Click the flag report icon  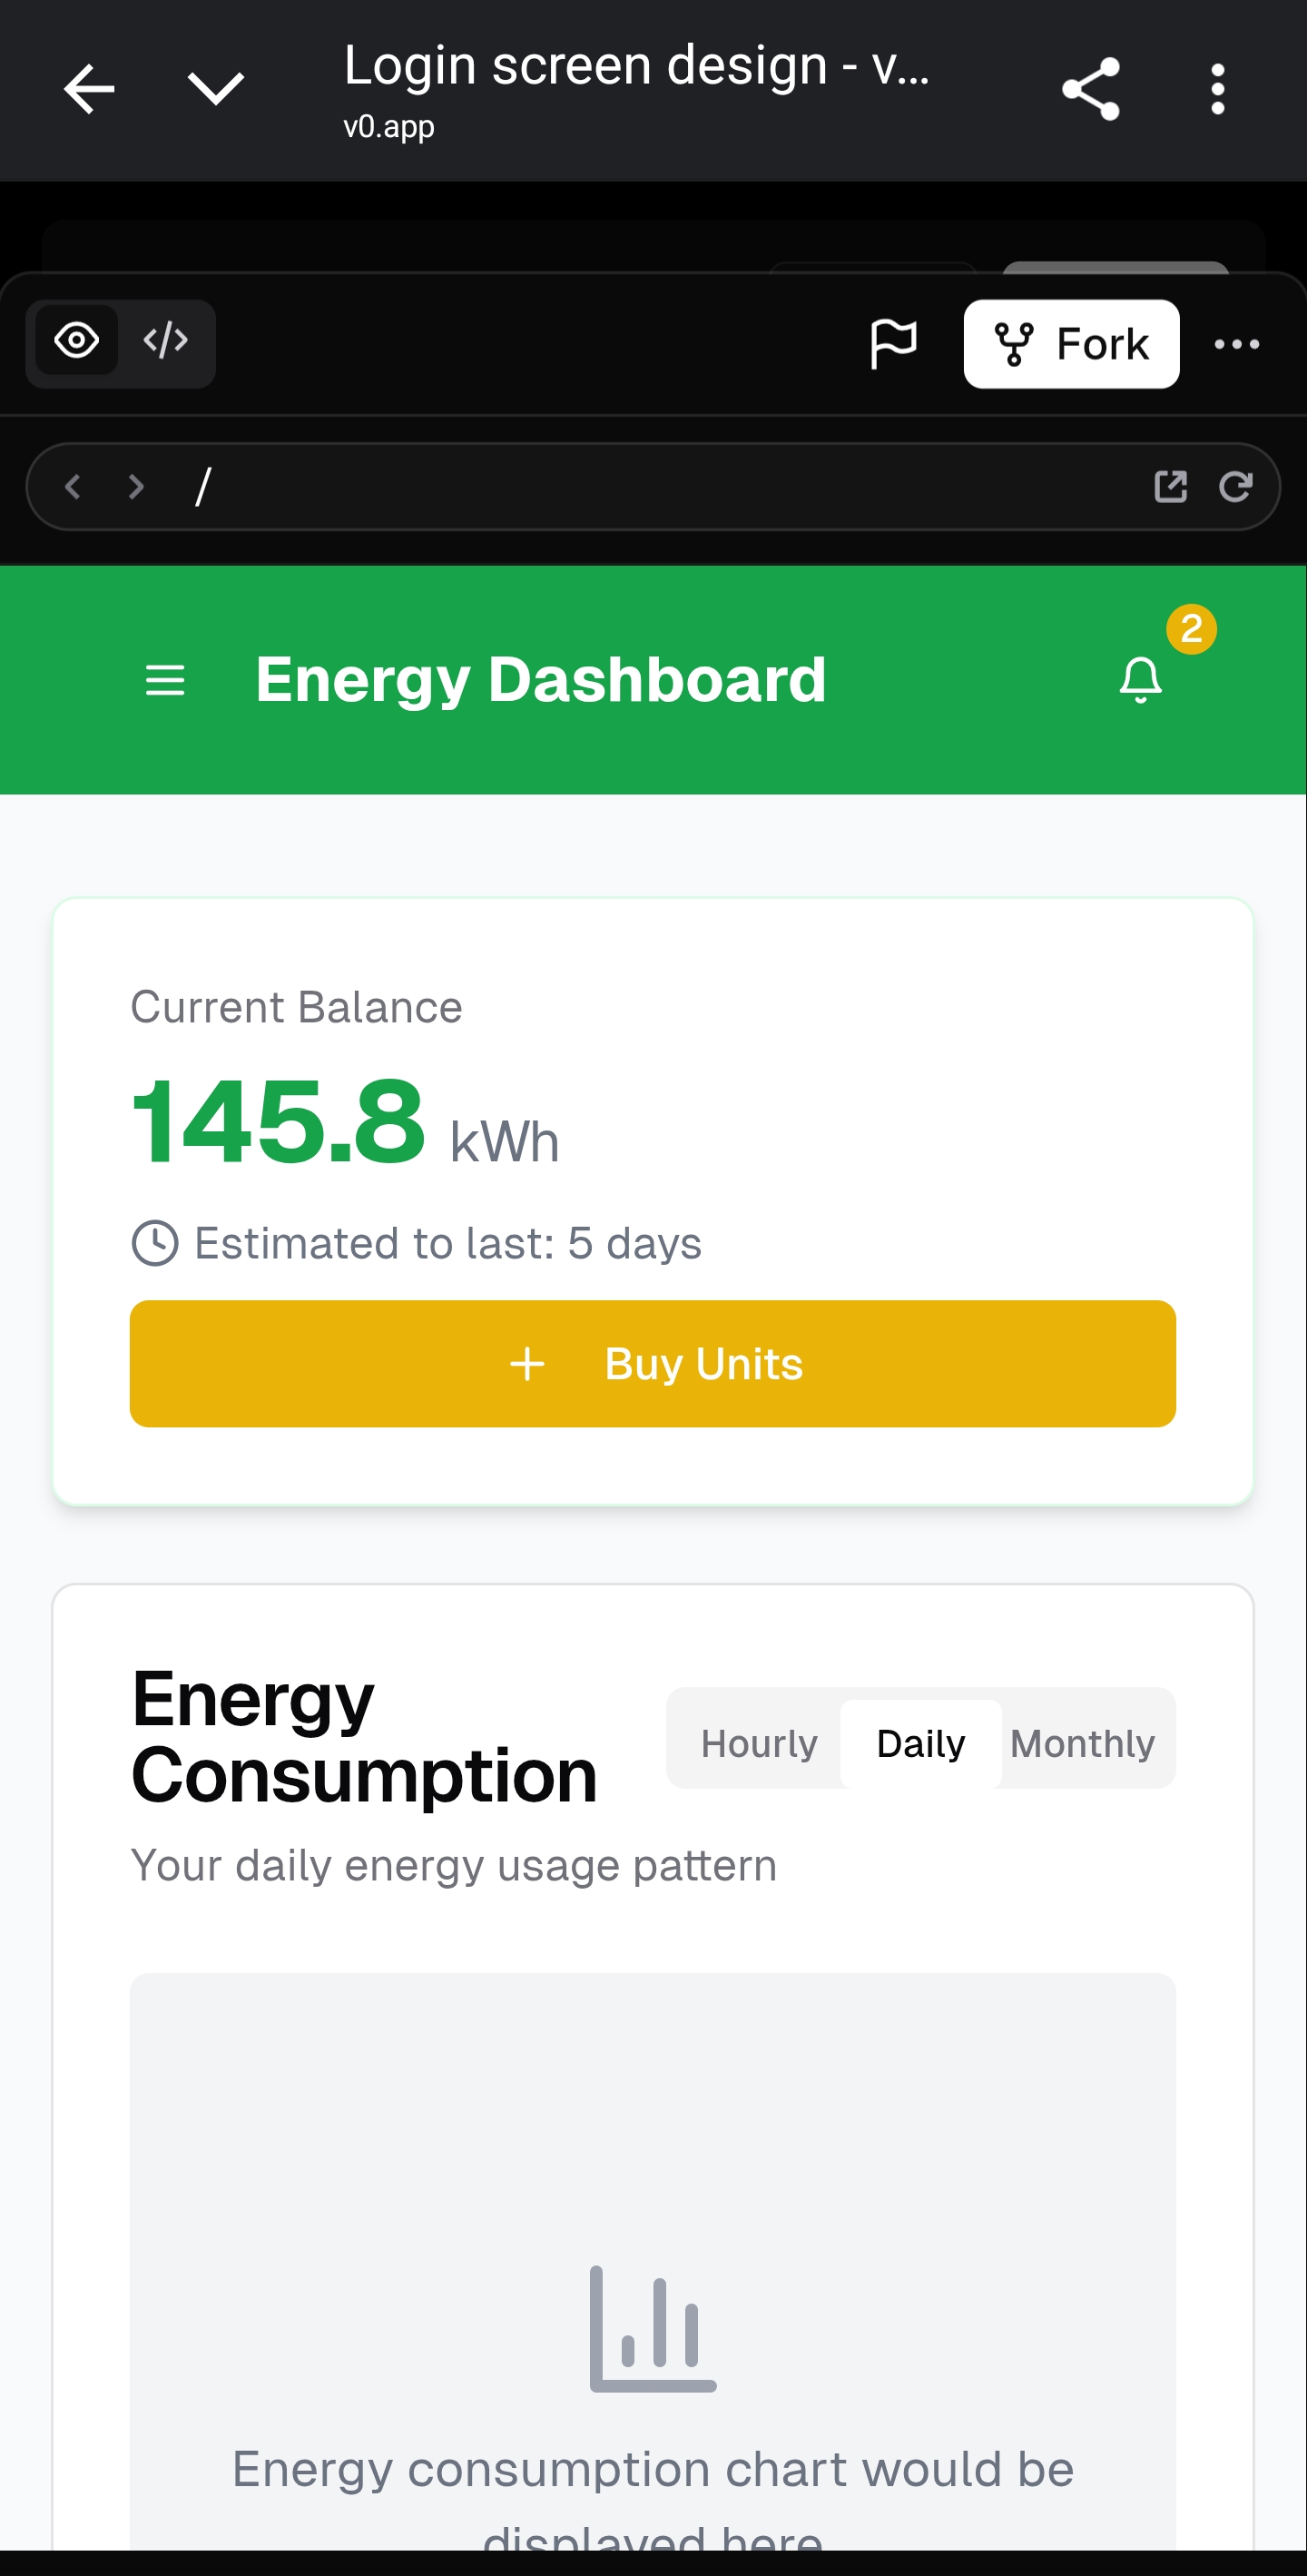tap(892, 344)
